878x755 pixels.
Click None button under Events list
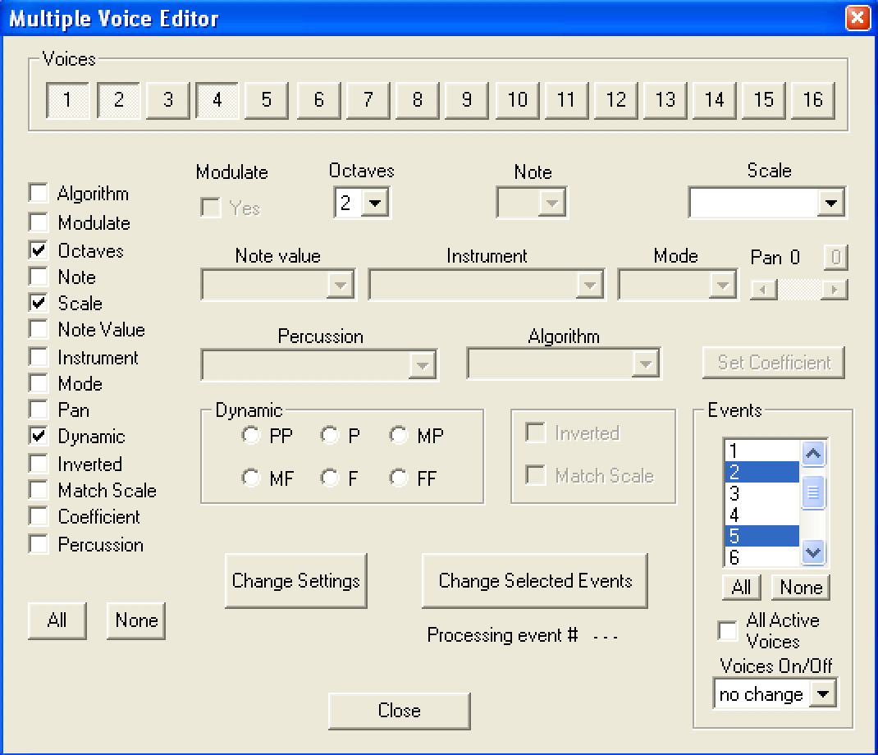pos(801,588)
